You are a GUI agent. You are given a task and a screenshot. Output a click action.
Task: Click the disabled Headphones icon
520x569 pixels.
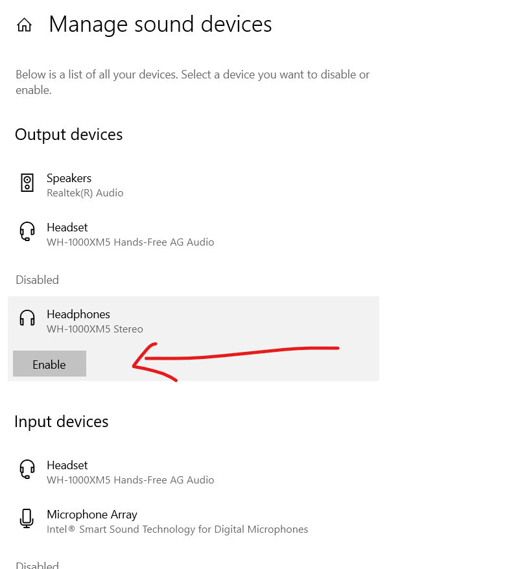click(27, 318)
